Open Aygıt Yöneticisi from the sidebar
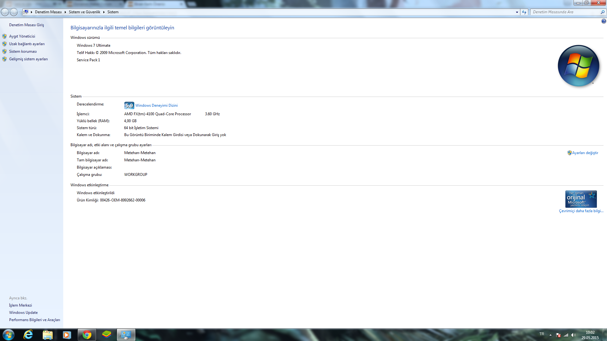Image resolution: width=607 pixels, height=341 pixels. tap(22, 36)
